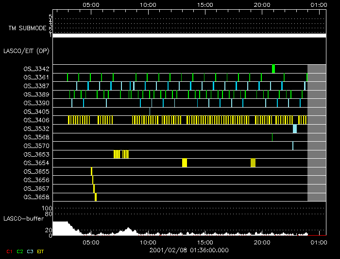
Task: Select the yellow marker in the OS_3658 row
Action: tap(96, 197)
